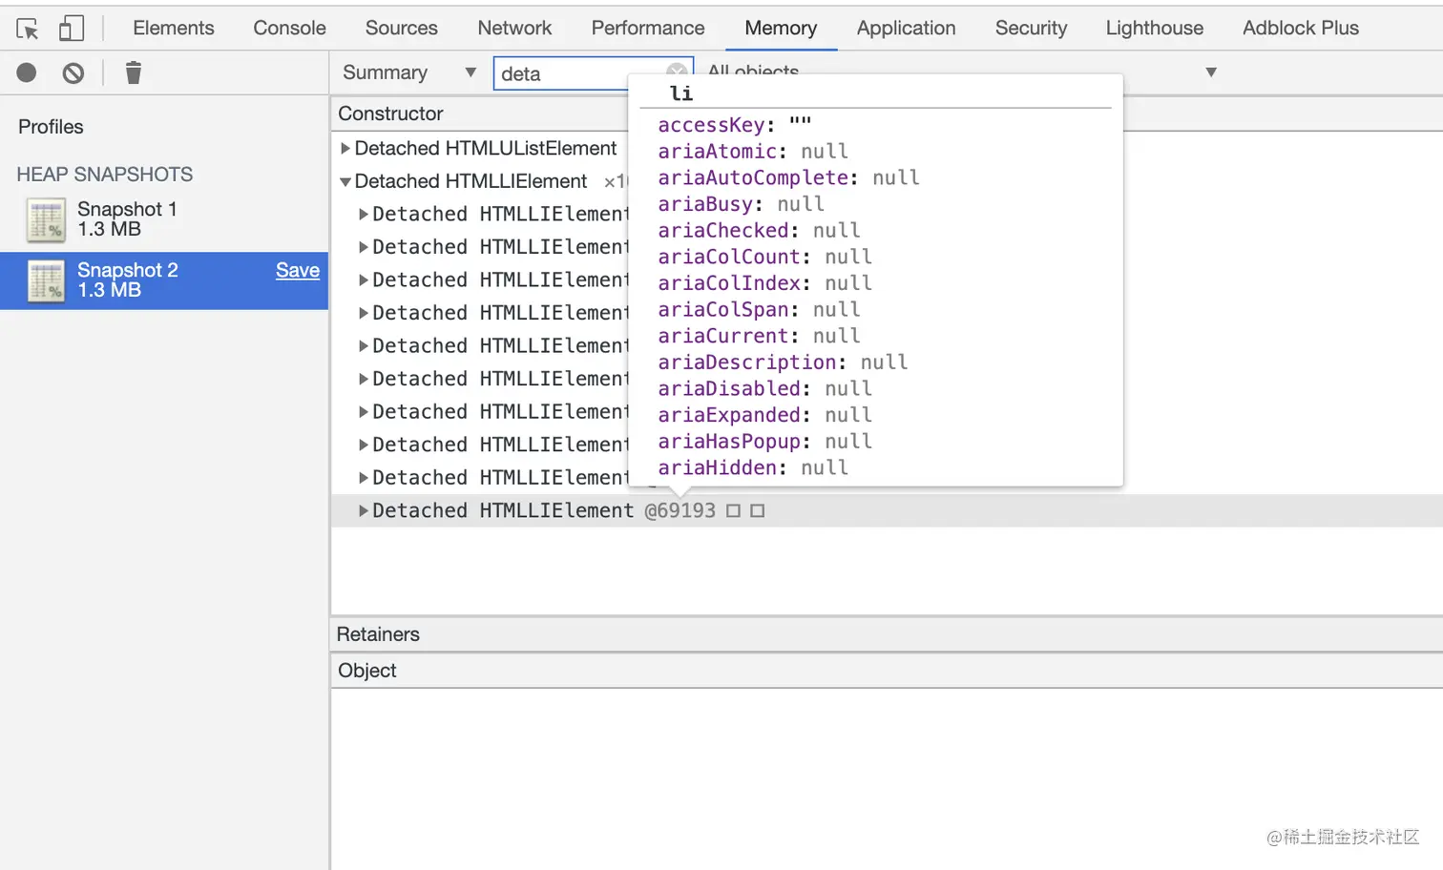Expand the Detached HTMLUListElement row
The image size is (1443, 870).
pyautogui.click(x=345, y=149)
